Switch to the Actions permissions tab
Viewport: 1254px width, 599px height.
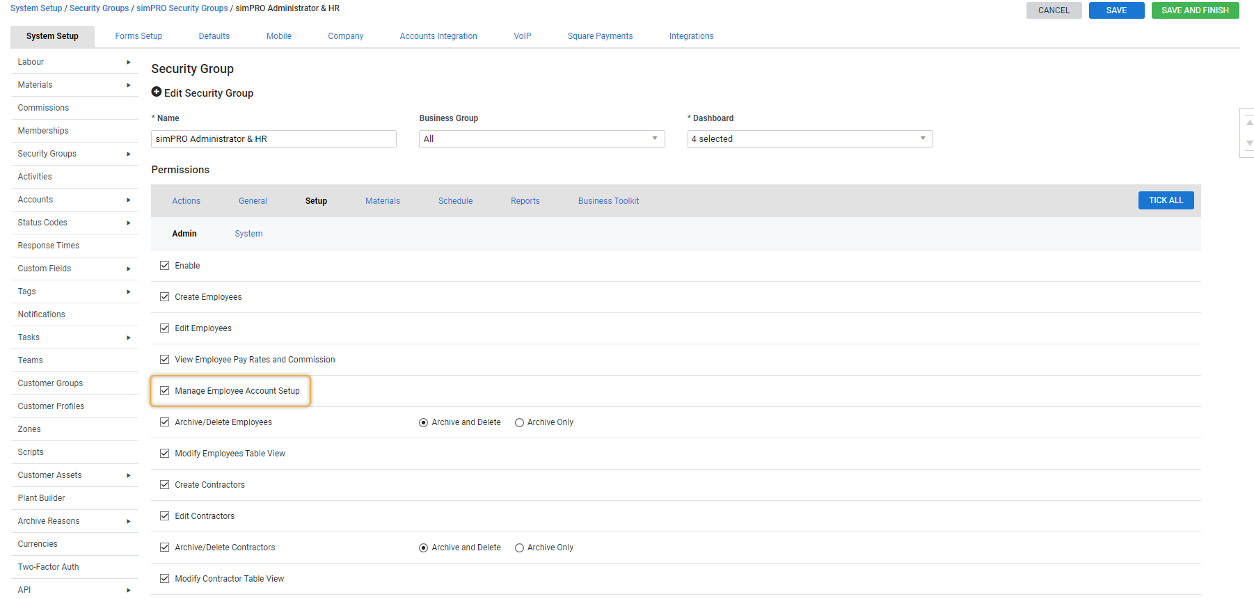(186, 201)
